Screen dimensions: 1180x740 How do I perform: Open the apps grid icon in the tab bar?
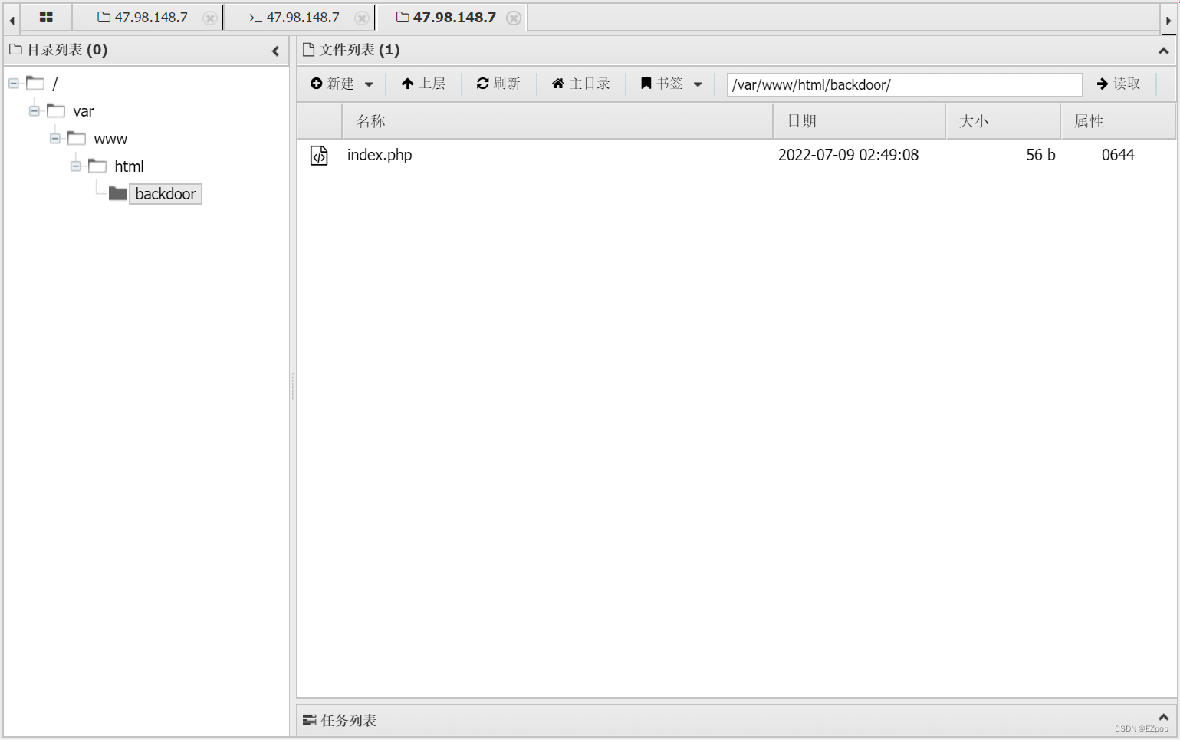click(x=46, y=16)
